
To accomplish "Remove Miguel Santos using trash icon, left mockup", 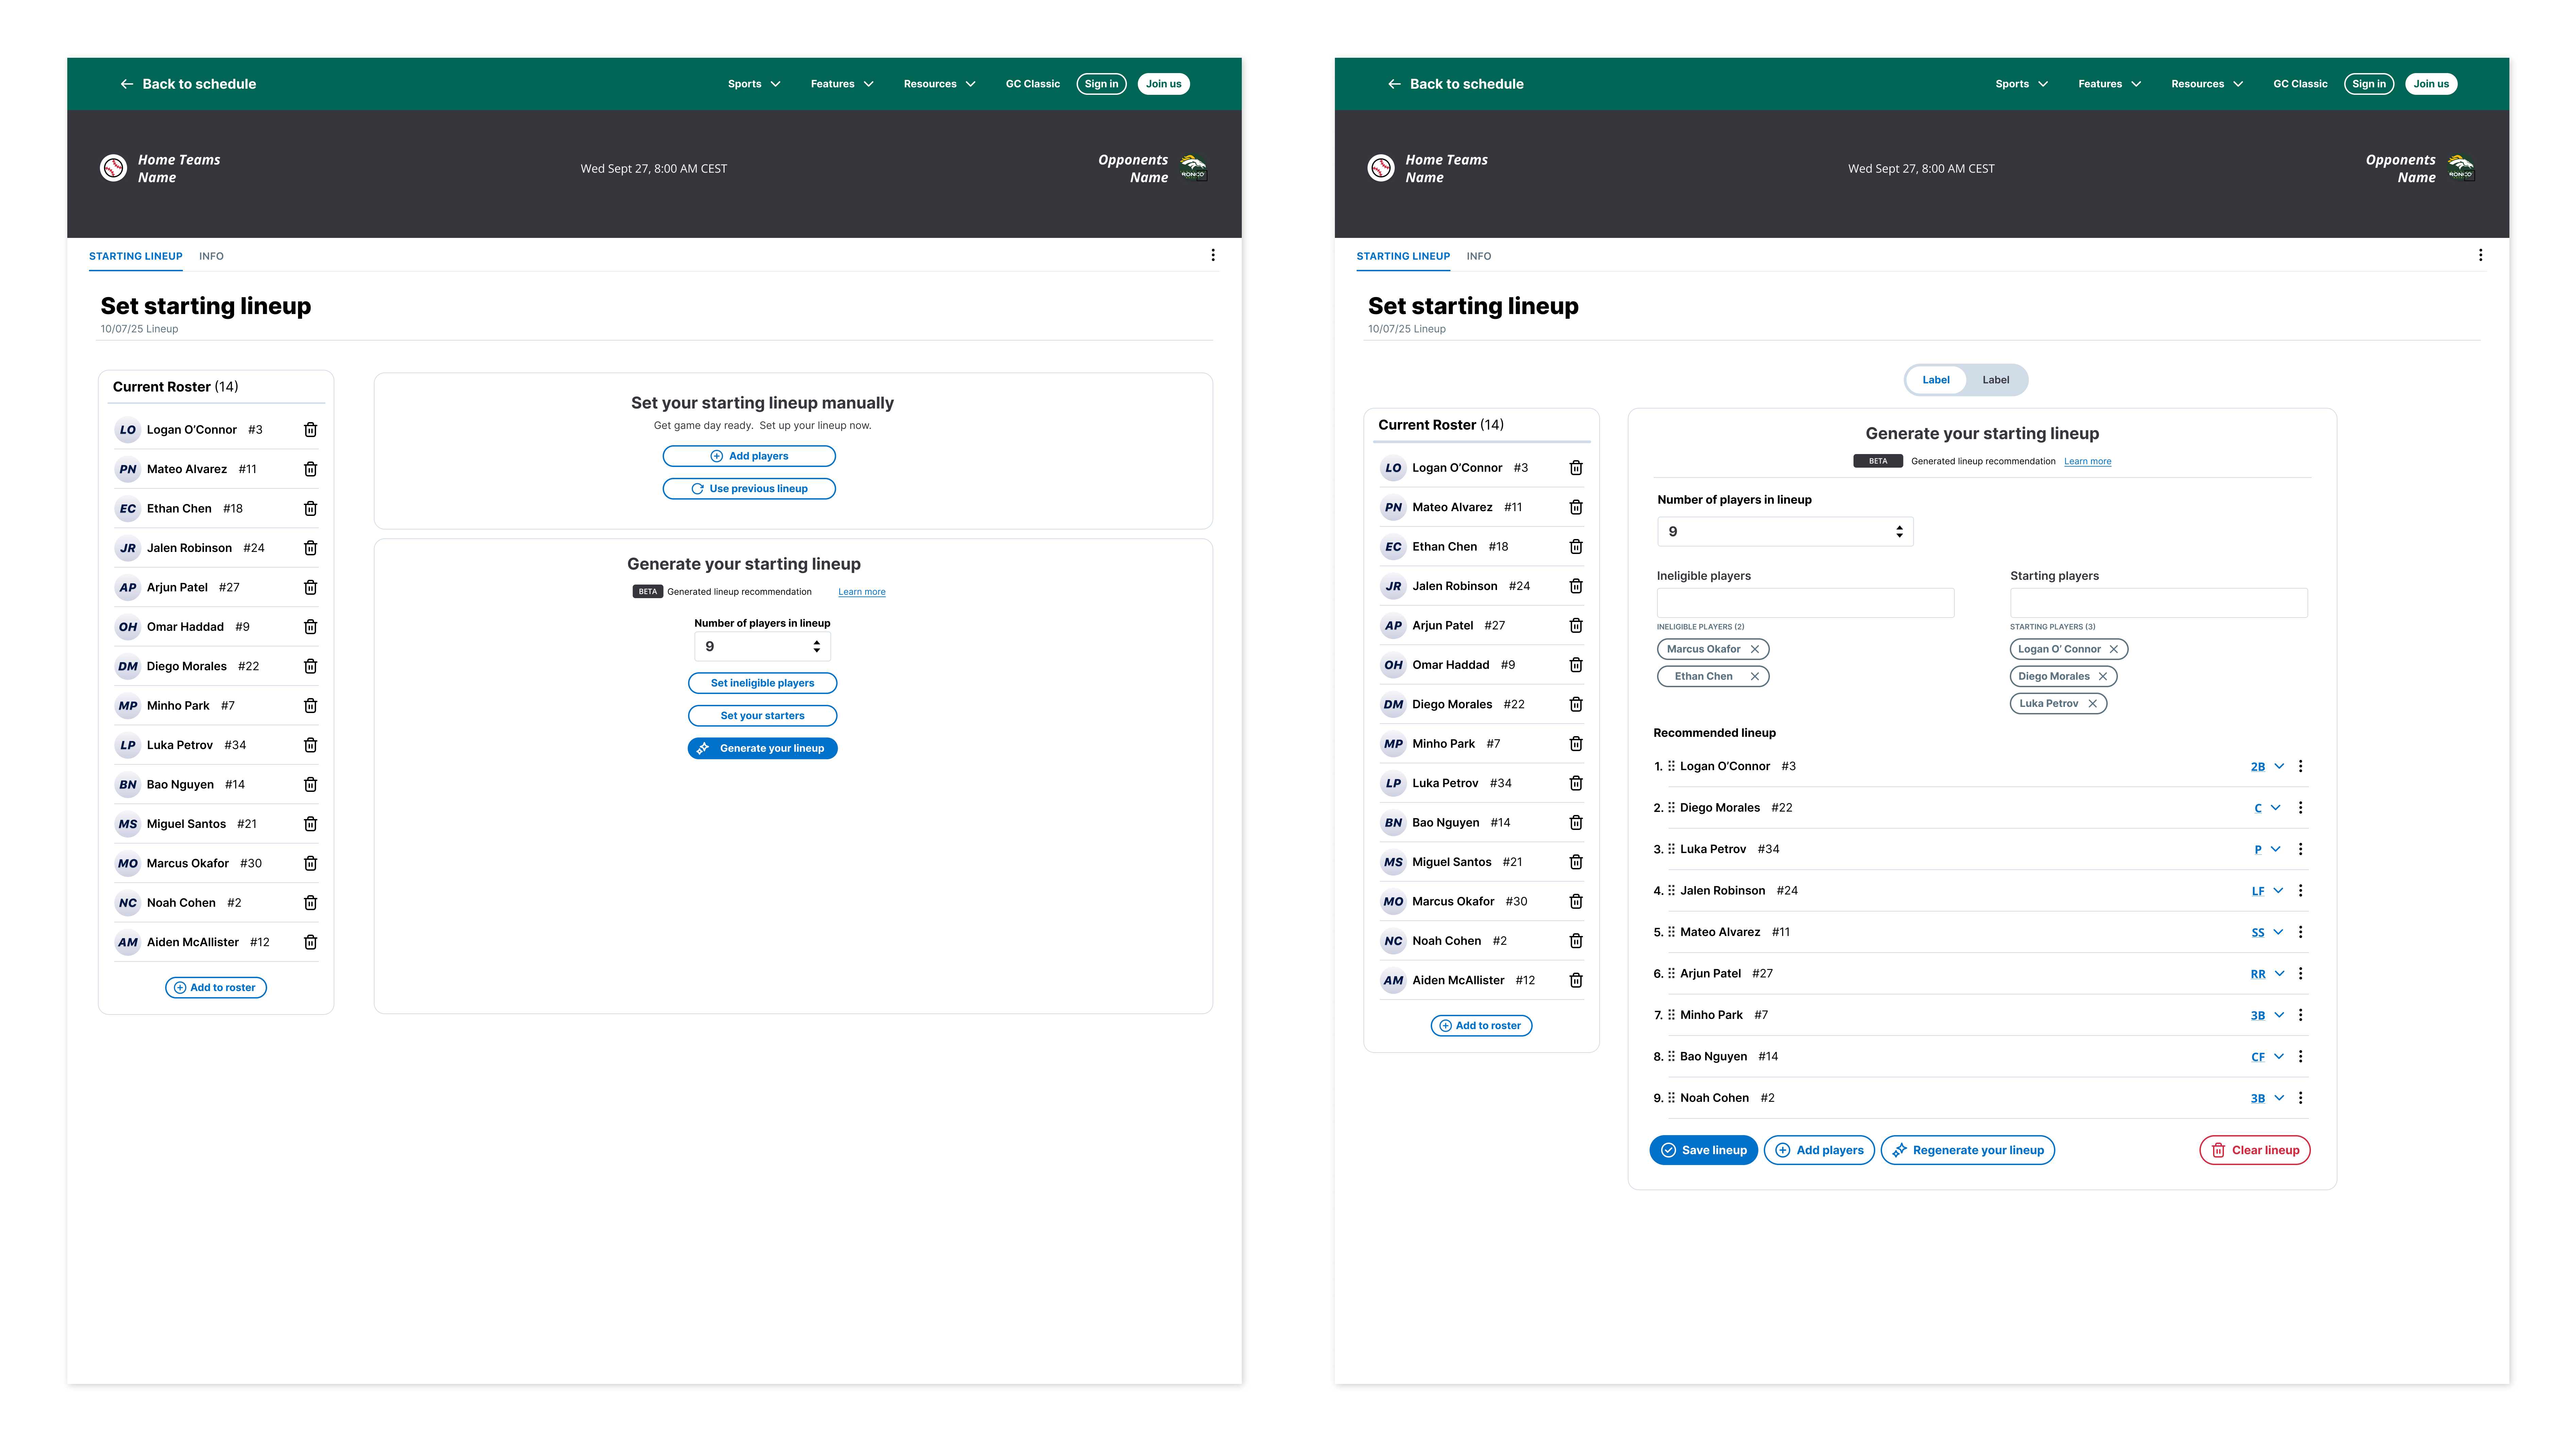I will [310, 824].
